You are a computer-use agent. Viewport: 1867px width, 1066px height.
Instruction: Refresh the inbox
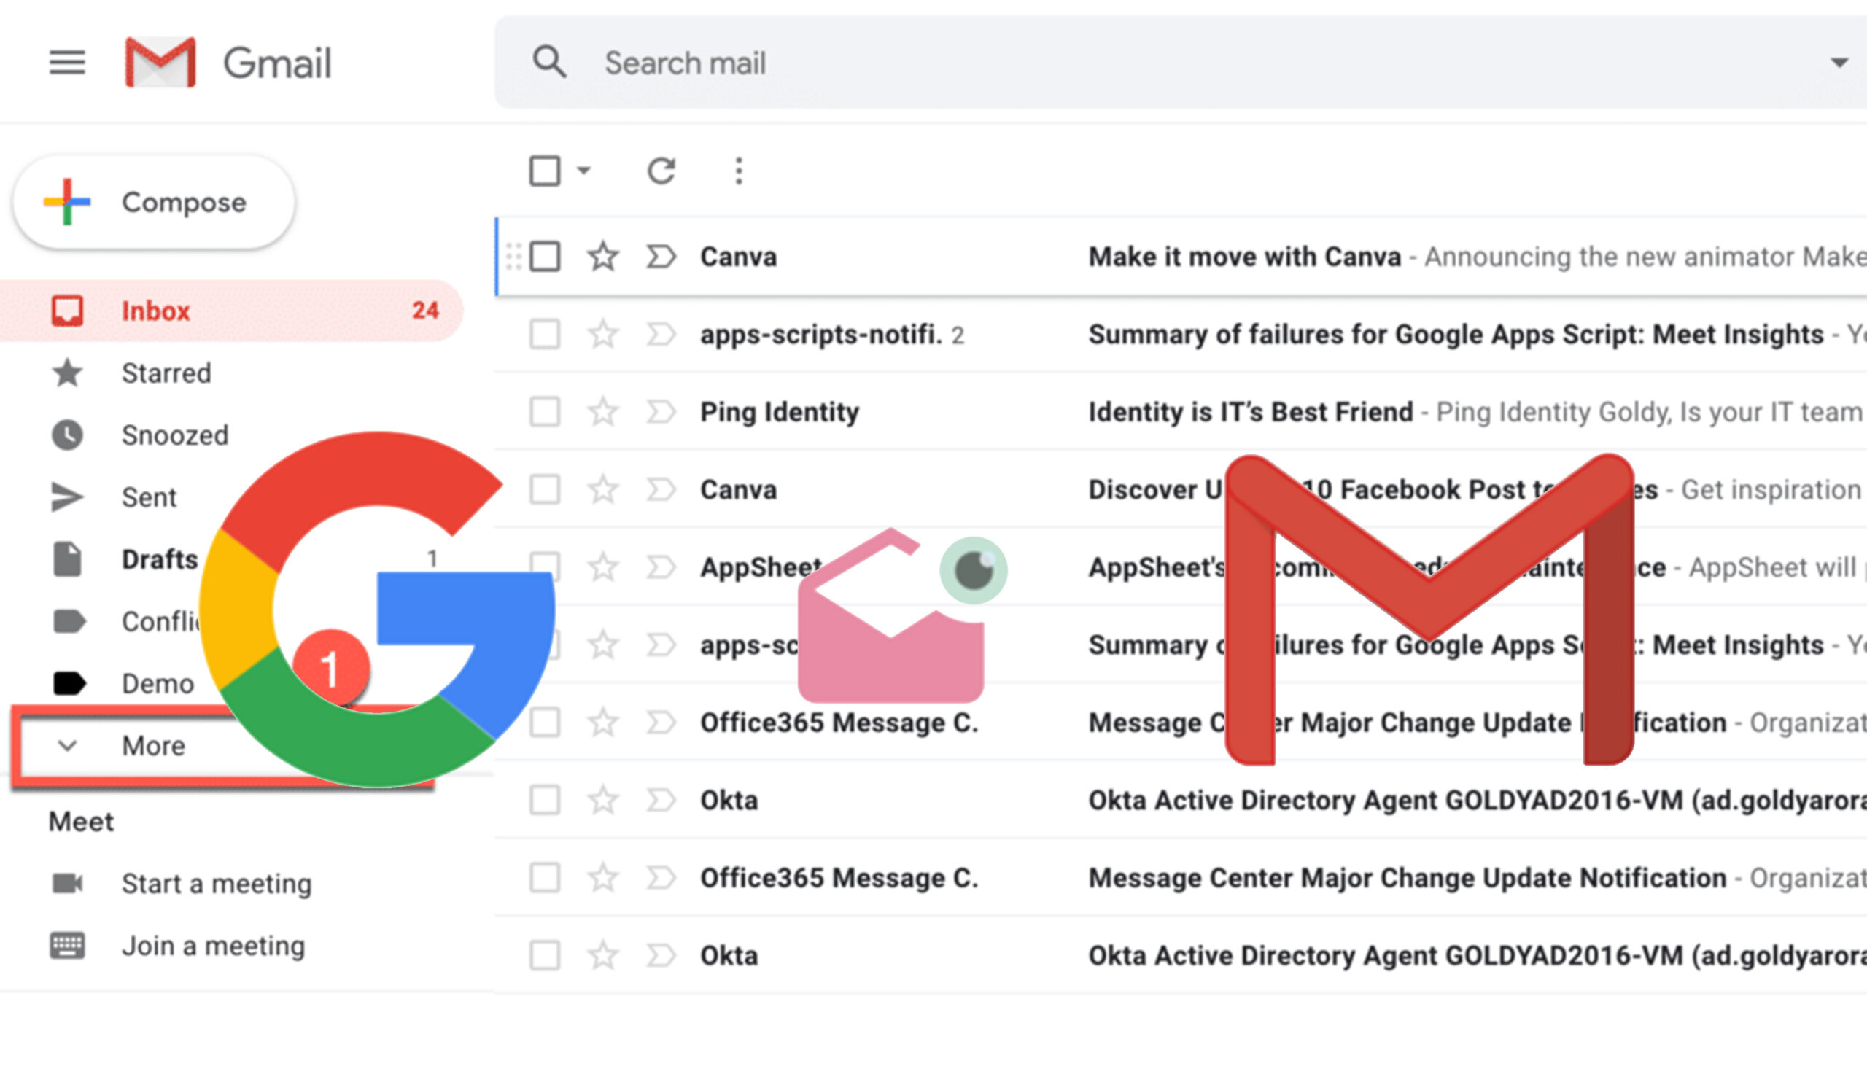coord(661,171)
